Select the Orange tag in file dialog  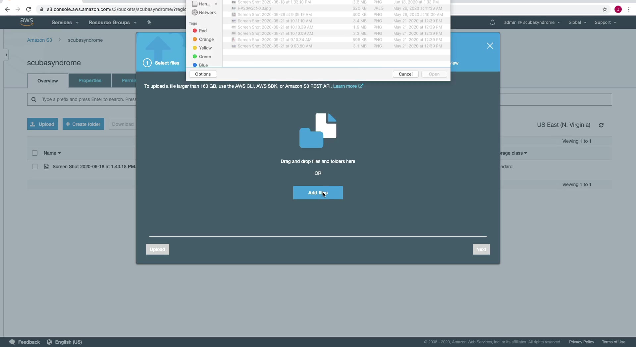(203, 39)
